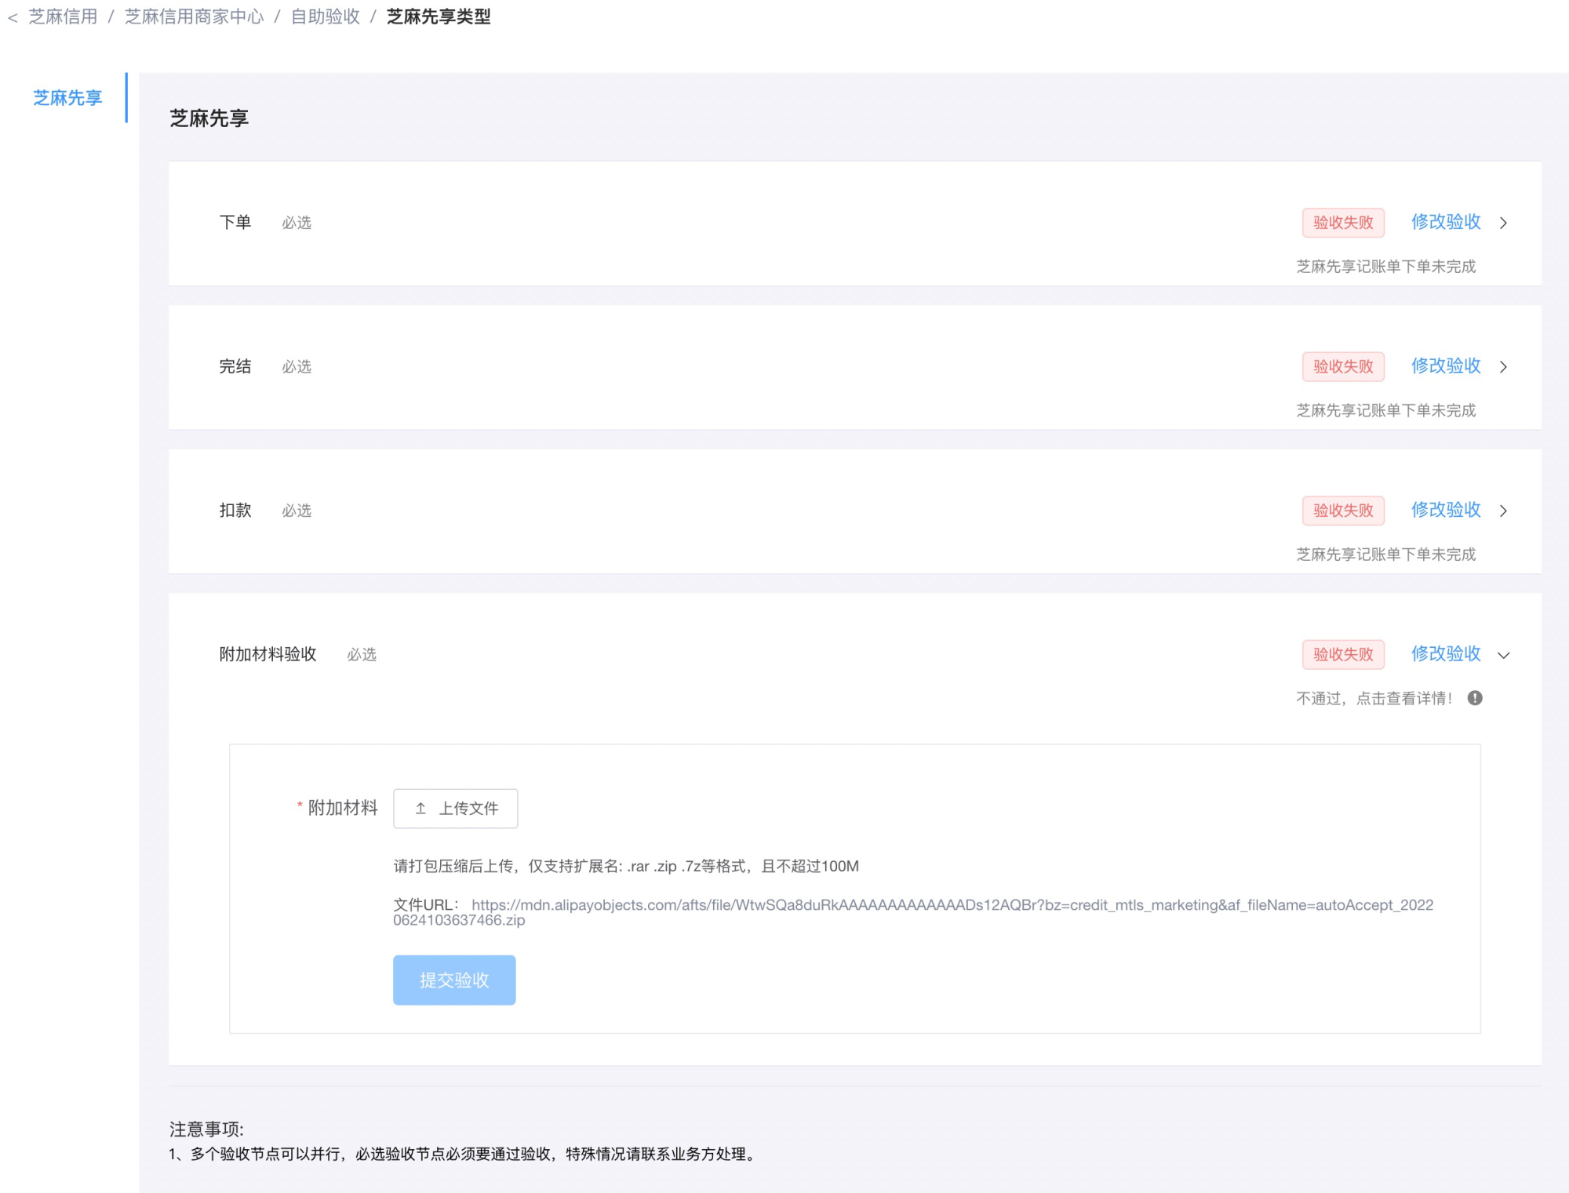Open the uploaded file URL link
1569x1193 pixels.
tap(913, 912)
